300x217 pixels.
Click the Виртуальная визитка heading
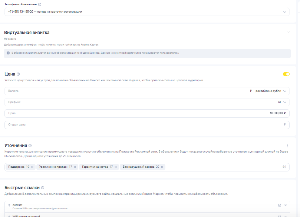tap(27, 33)
